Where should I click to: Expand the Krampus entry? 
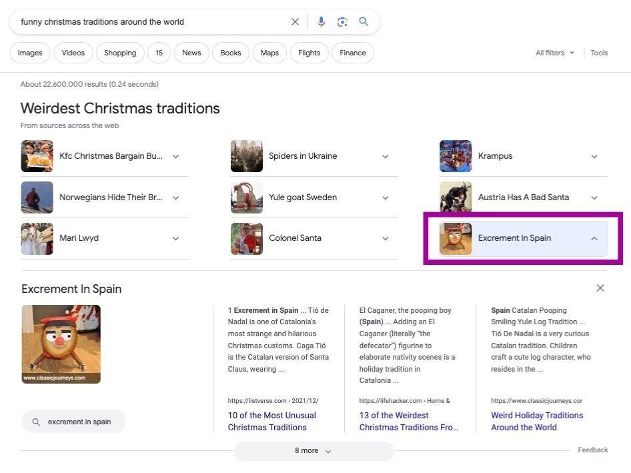(x=594, y=155)
